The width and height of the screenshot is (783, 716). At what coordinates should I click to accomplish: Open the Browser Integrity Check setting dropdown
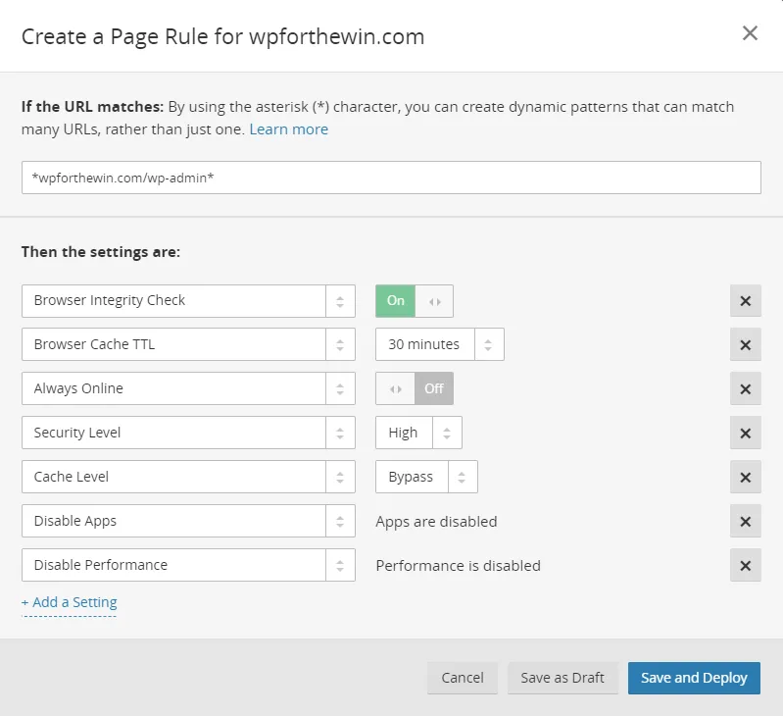pos(188,301)
